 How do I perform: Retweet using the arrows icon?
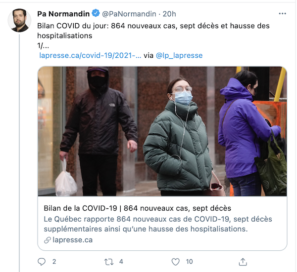[109, 262]
